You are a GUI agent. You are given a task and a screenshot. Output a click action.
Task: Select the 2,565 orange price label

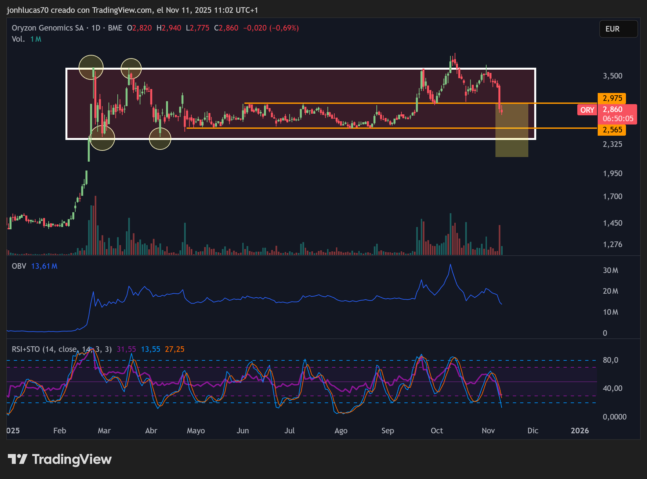click(612, 130)
